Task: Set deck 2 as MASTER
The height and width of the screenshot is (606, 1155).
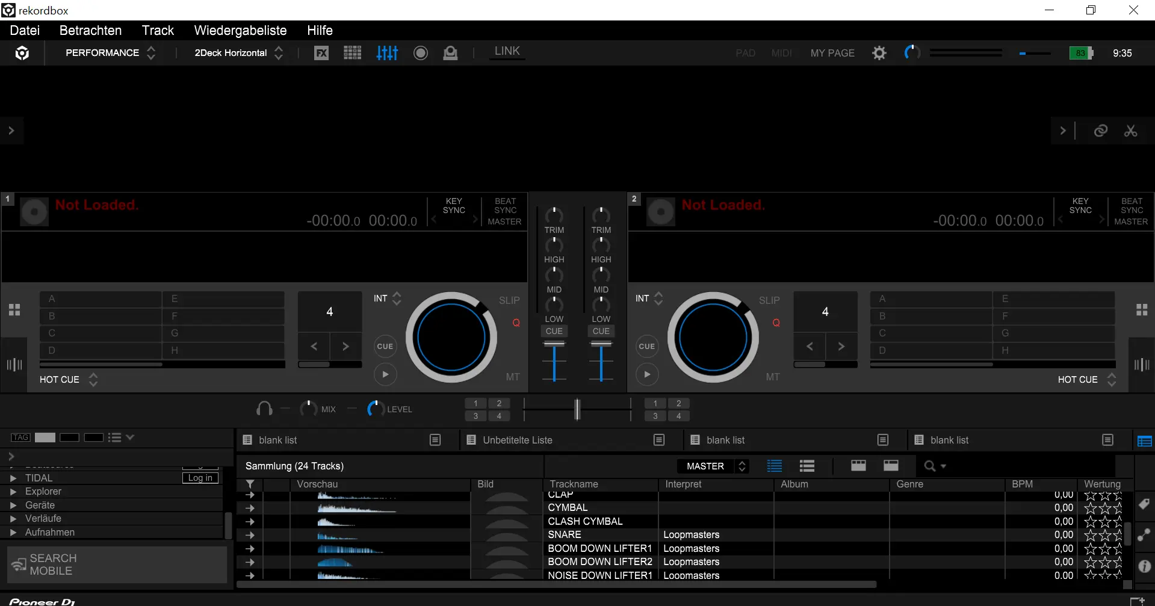Action: click(x=1131, y=221)
